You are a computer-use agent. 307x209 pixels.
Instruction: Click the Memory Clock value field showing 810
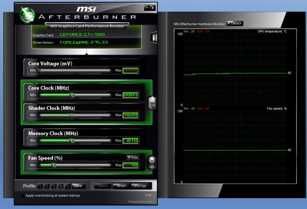pos(130,141)
